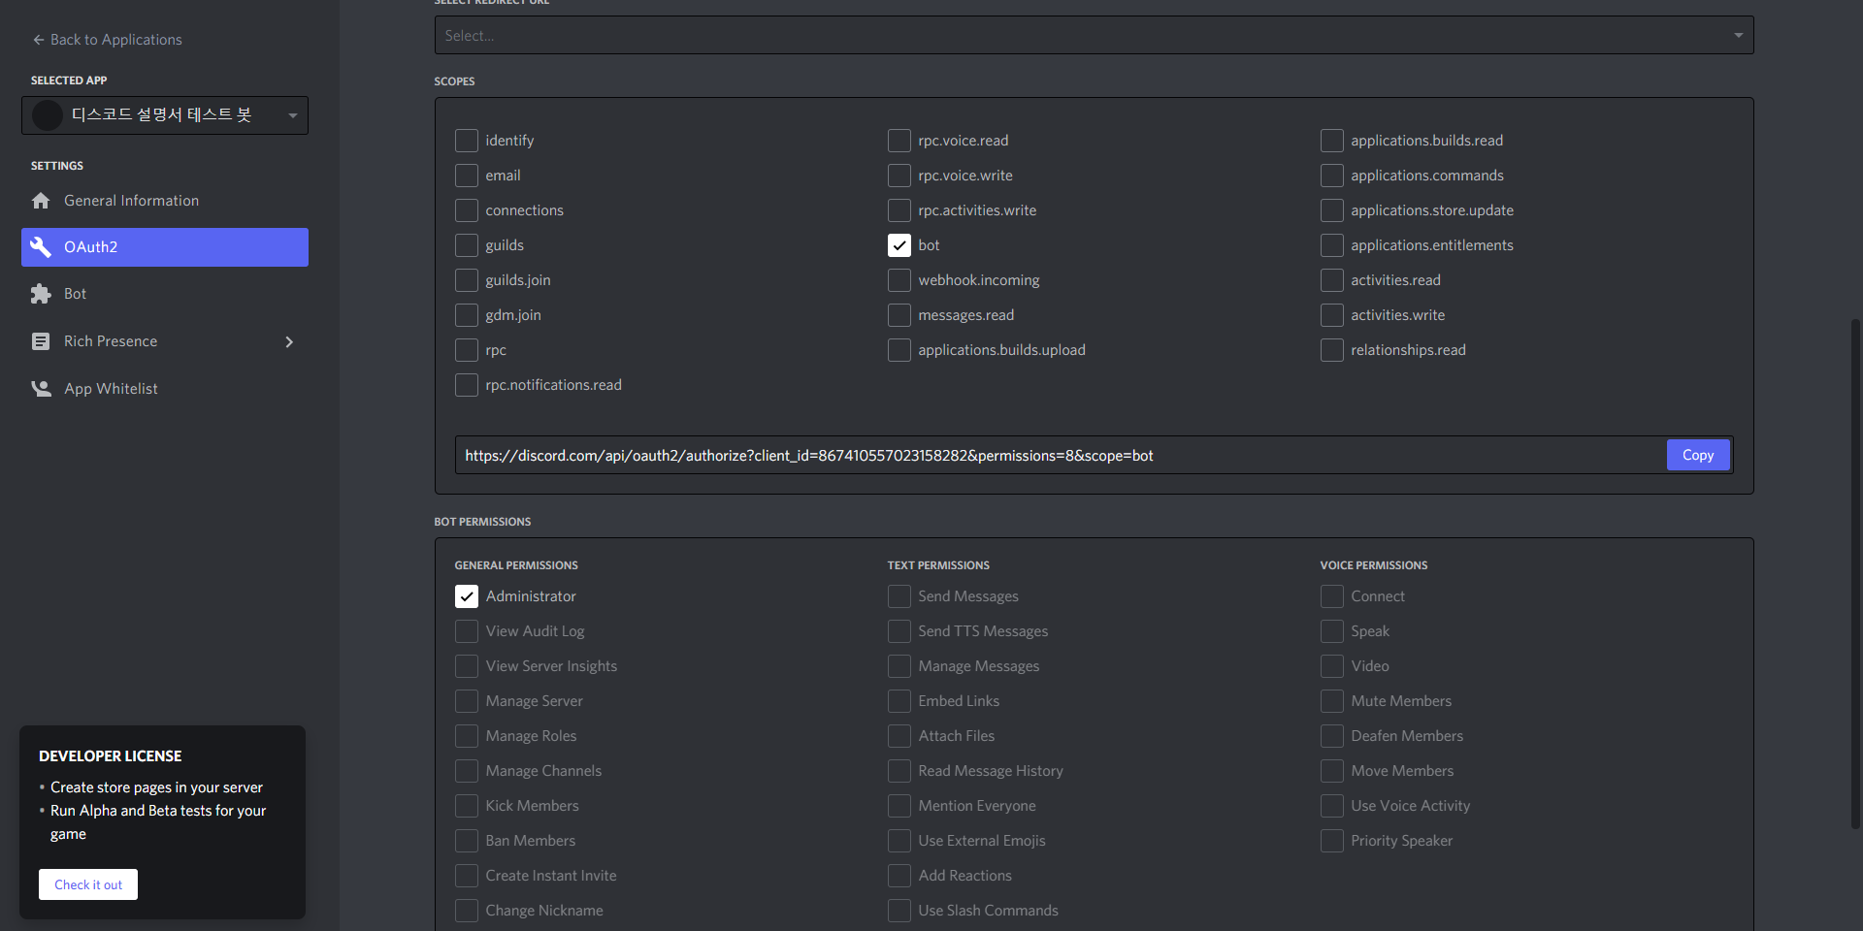Enable rpc.notifications.read scope
This screenshot has width=1863, height=931.
pos(467,385)
